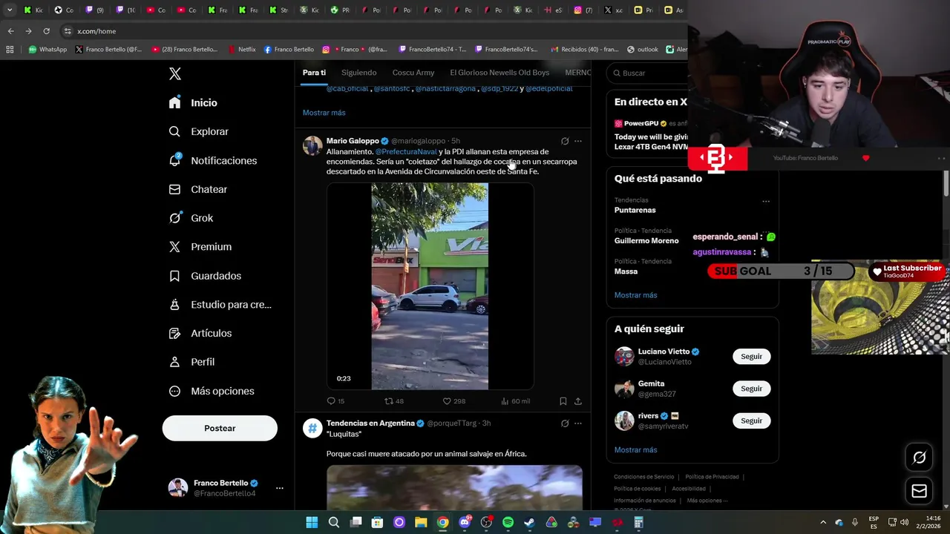Bookmark Mario Galoppo's post
The height and width of the screenshot is (534, 950).
[563, 401]
